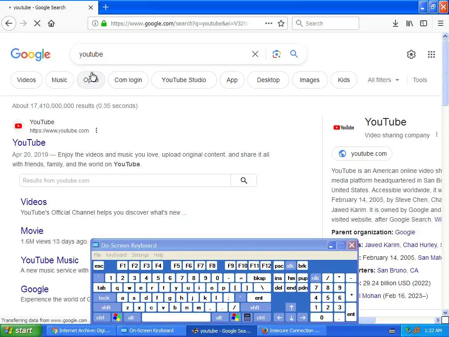
Task: Expand the All filters dropdown
Action: coord(383,80)
